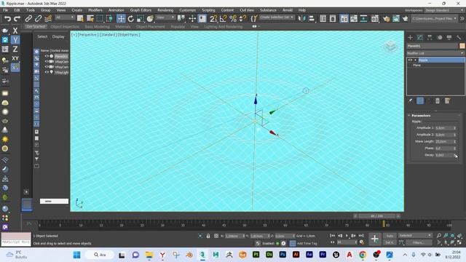Click Remove Modifier trash icon
The image size is (466, 262).
coord(438,101)
